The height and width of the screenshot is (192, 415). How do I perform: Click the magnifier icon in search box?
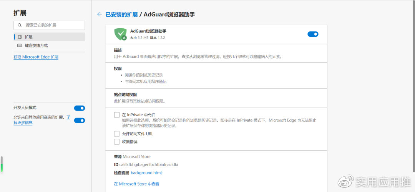pos(20,25)
